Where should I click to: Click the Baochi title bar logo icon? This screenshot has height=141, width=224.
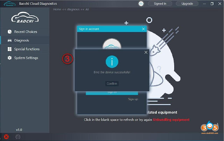(10, 4)
